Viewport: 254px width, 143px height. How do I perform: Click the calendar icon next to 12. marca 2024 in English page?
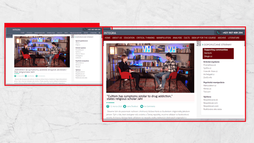(108, 106)
